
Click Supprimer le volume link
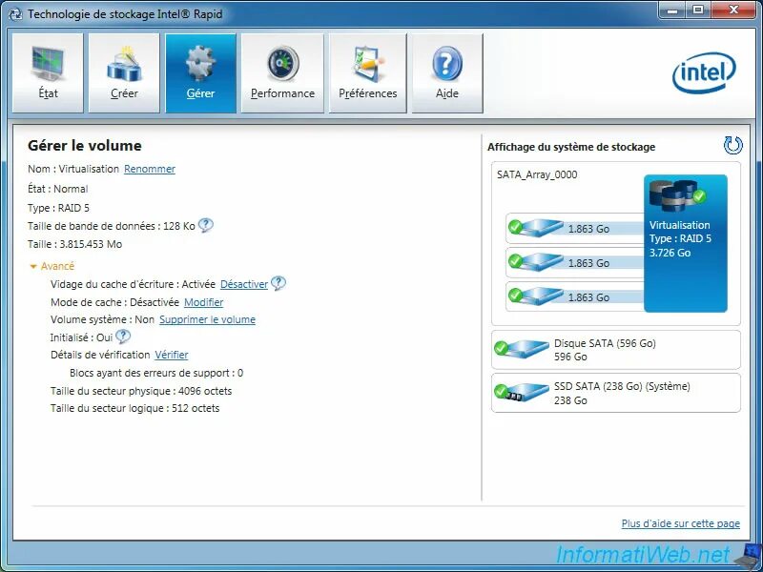point(207,319)
